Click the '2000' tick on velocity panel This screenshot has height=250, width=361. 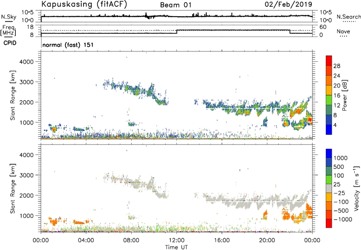click(27, 195)
